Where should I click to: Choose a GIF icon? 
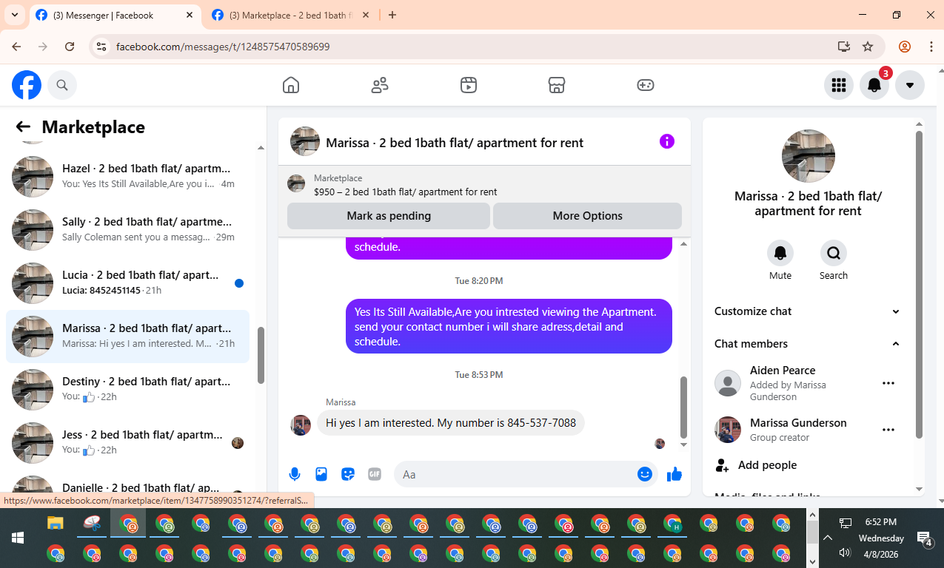pyautogui.click(x=375, y=474)
